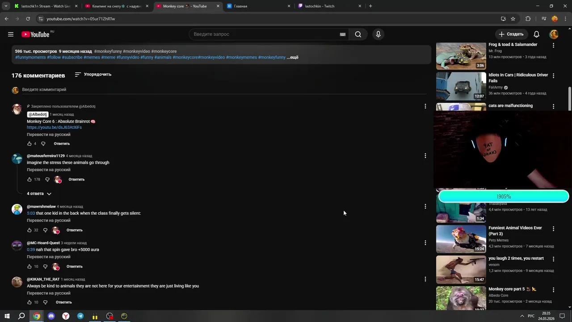Image resolution: width=572 pixels, height=322 pixels.
Task: Like the mawrshmelaw comment
Action: coord(29,230)
